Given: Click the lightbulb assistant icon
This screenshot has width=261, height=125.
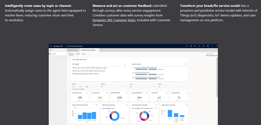Looking at the screenshot, I should coord(195,46).
